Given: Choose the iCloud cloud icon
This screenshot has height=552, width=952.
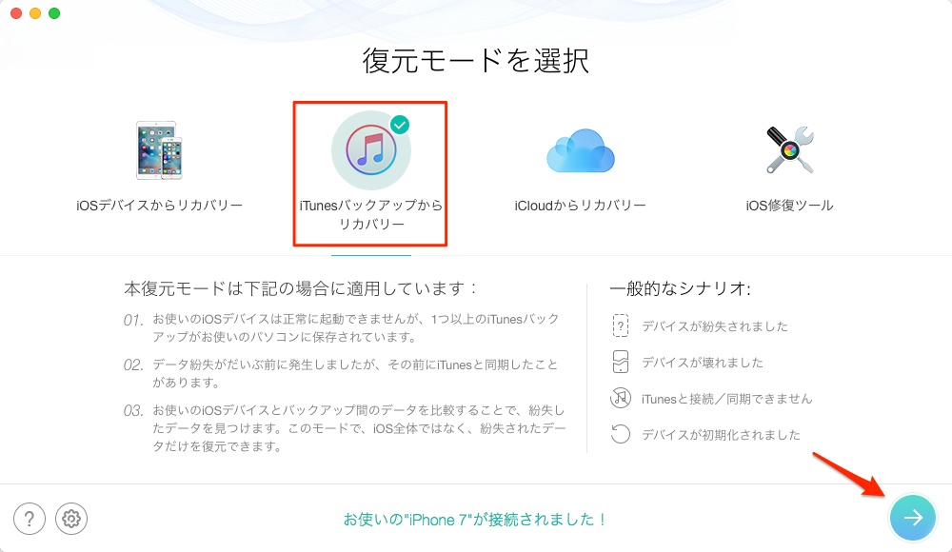Looking at the screenshot, I should [581, 150].
